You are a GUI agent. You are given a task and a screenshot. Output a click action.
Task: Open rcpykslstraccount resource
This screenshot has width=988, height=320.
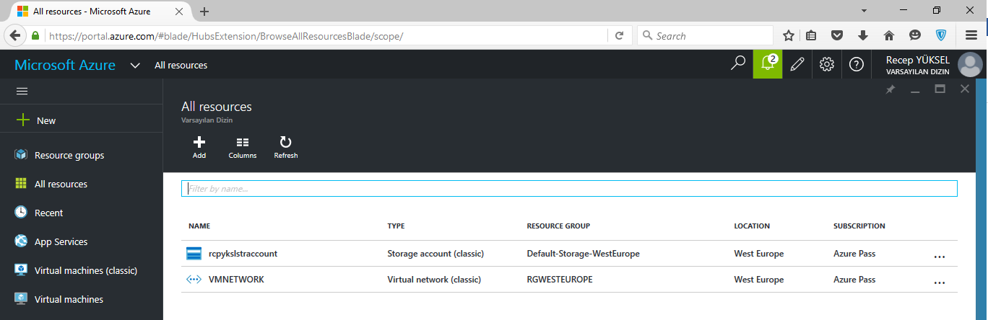(243, 254)
